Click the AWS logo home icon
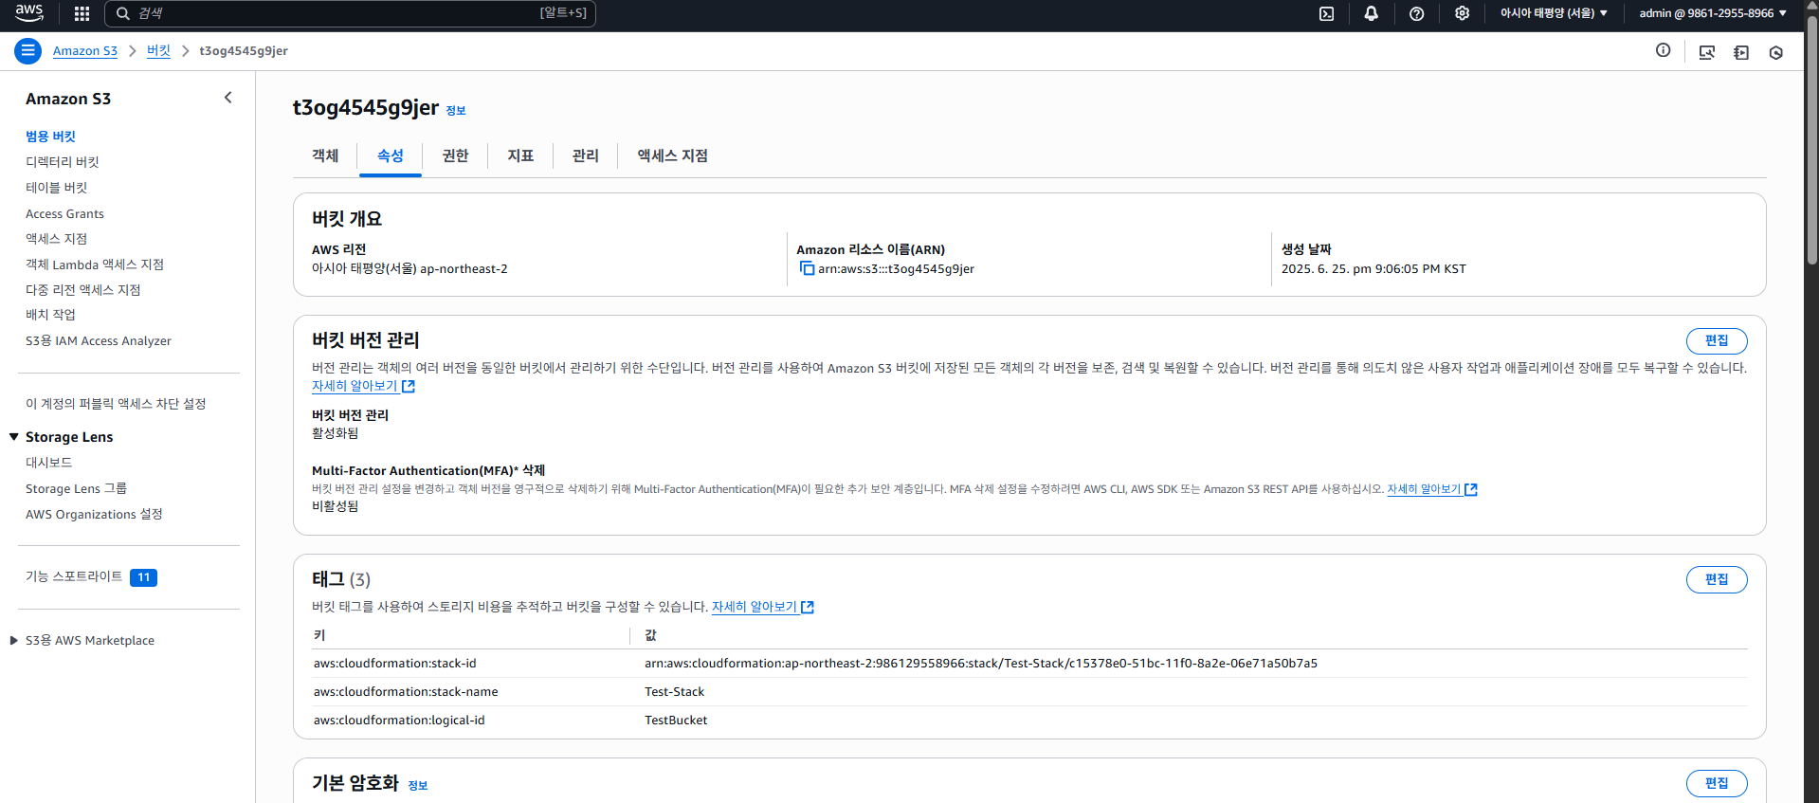 click(x=29, y=13)
